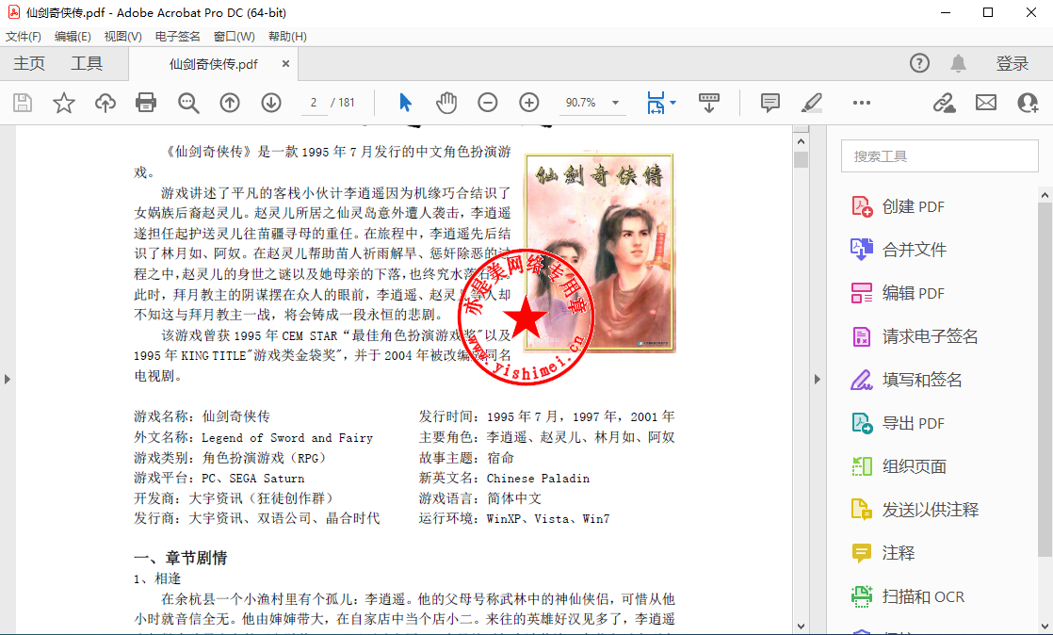This screenshot has height=635, width=1053.
Task: Add the star bookmark to this file
Action: click(x=64, y=103)
